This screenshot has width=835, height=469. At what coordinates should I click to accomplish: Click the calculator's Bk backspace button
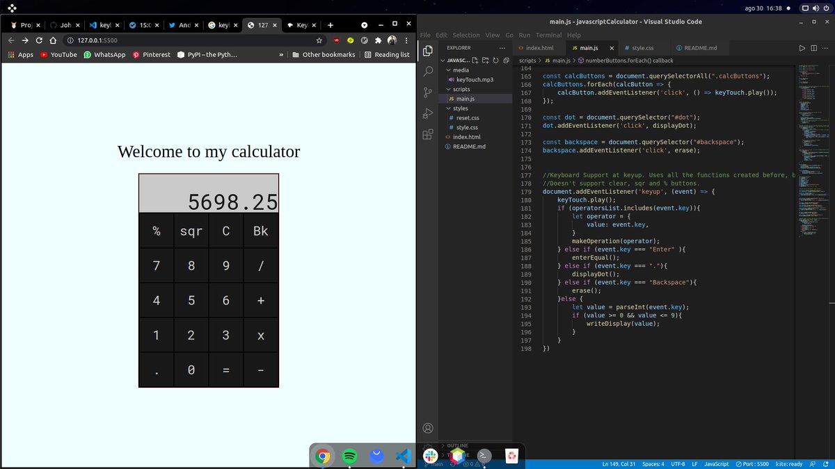pos(261,231)
